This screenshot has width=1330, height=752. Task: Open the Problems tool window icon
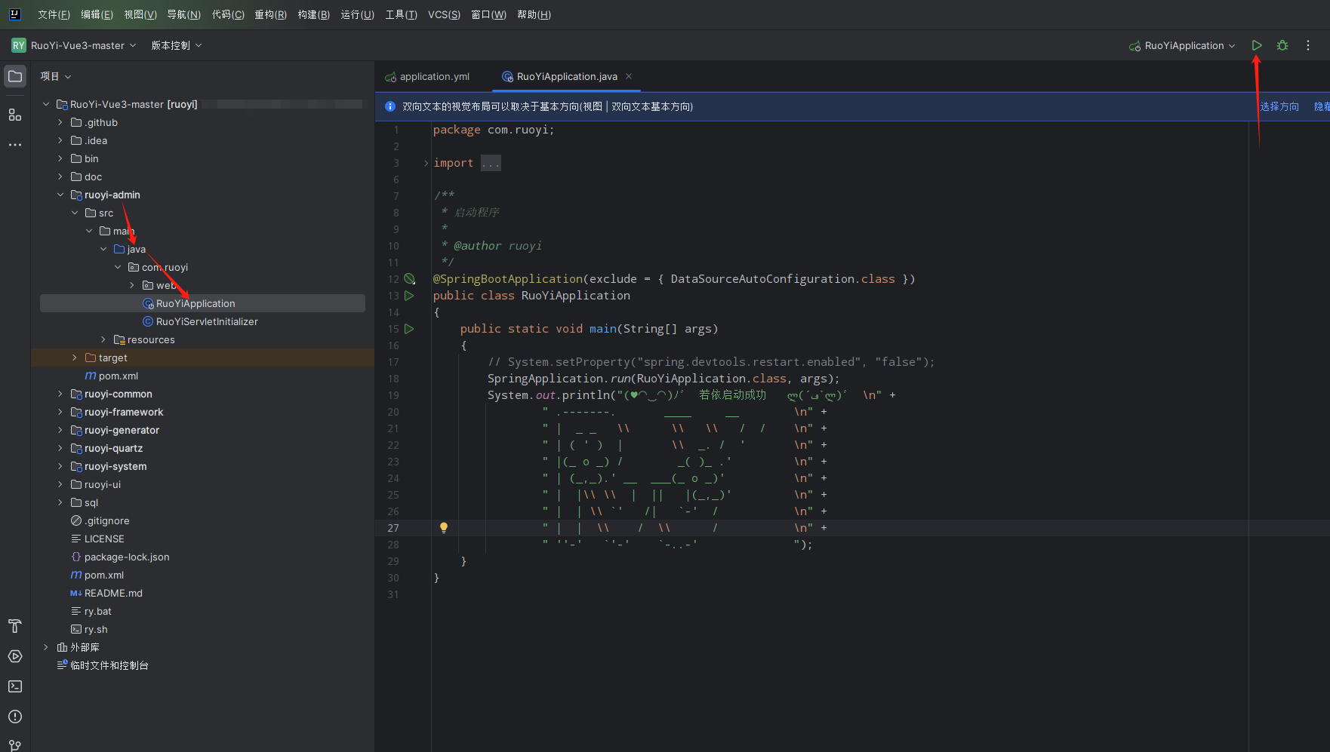click(15, 717)
